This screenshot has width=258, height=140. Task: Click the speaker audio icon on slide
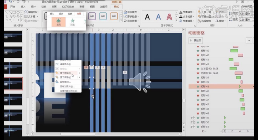pos(140,82)
